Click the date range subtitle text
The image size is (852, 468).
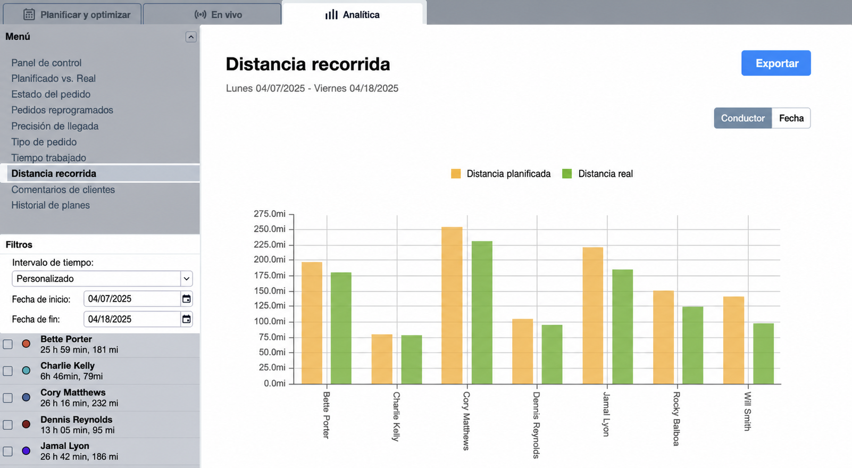coord(312,88)
